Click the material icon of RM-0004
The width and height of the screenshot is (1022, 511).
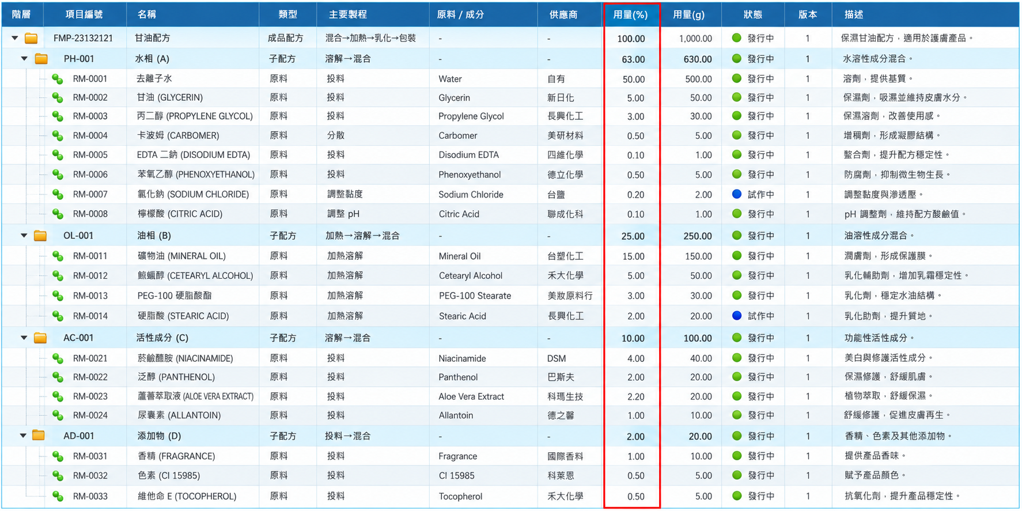(x=58, y=136)
